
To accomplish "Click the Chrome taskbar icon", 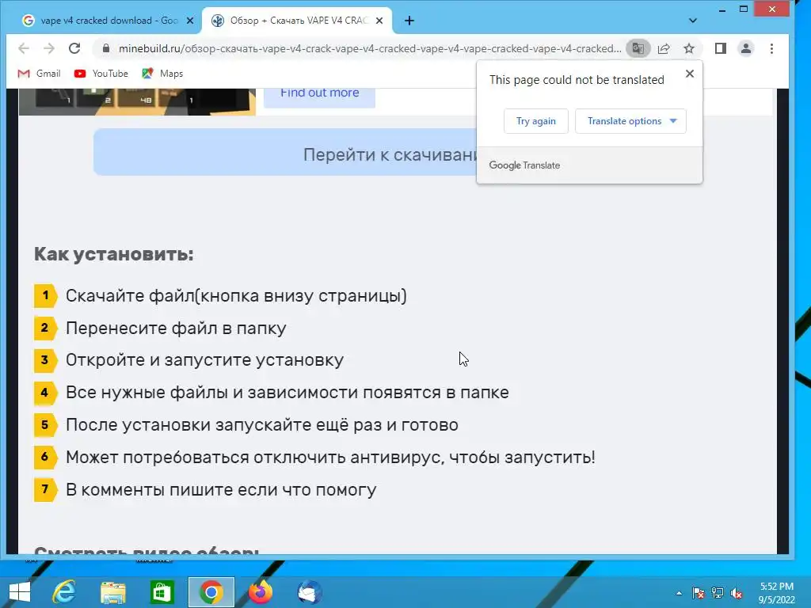I will [x=211, y=592].
